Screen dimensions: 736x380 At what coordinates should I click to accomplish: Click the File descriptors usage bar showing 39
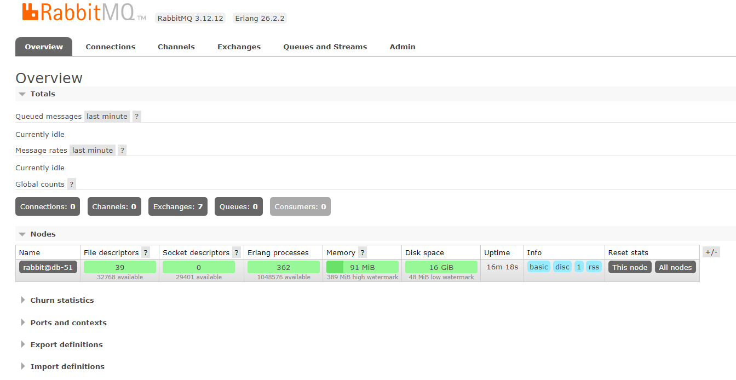click(120, 267)
